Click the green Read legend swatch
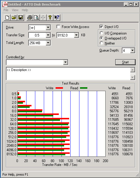This screenshot has height=178, width=140. [x=84, y=88]
